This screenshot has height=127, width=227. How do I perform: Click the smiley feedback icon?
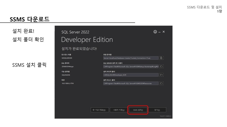point(155,32)
